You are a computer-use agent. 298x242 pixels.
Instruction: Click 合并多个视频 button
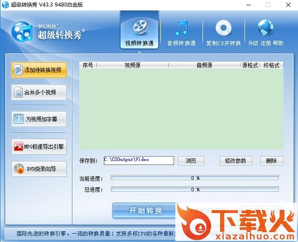click(x=39, y=92)
